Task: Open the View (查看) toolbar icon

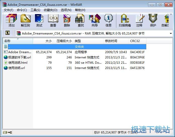Action: tap(53, 20)
